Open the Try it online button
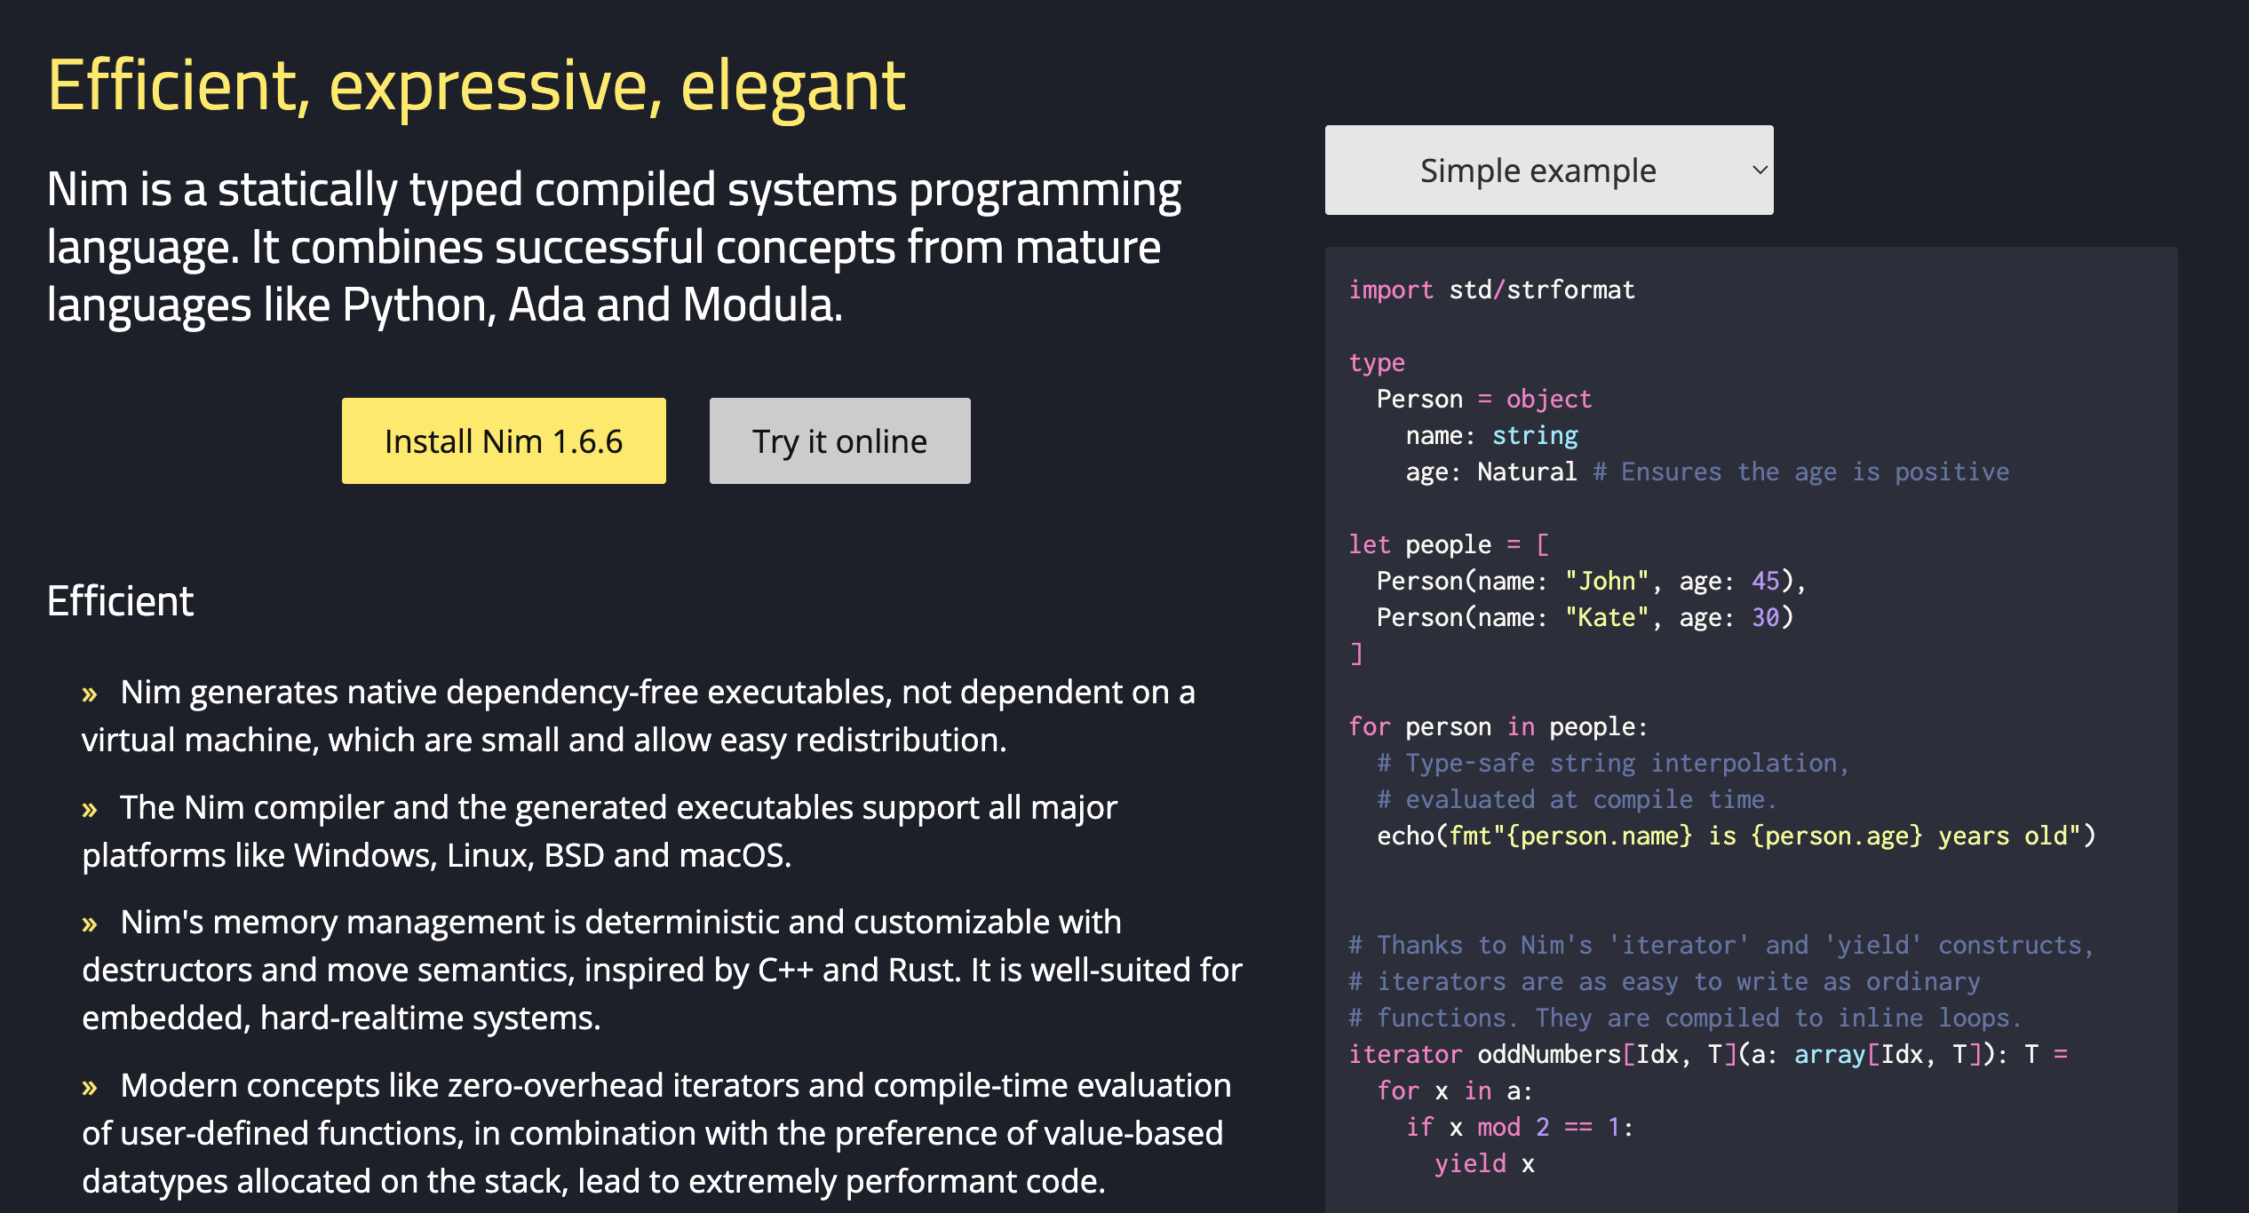Screen dimensions: 2249x1213 pos(839,441)
